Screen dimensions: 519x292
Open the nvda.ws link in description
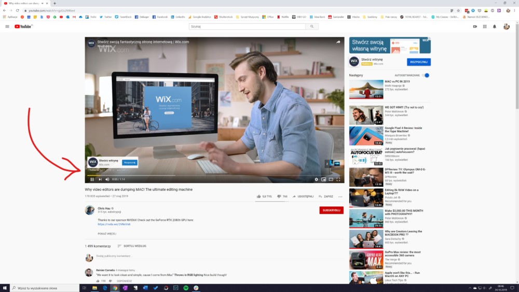(114, 224)
